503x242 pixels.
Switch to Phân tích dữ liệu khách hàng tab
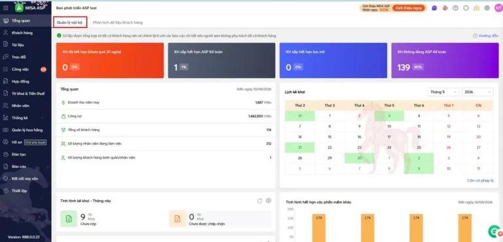coord(118,23)
